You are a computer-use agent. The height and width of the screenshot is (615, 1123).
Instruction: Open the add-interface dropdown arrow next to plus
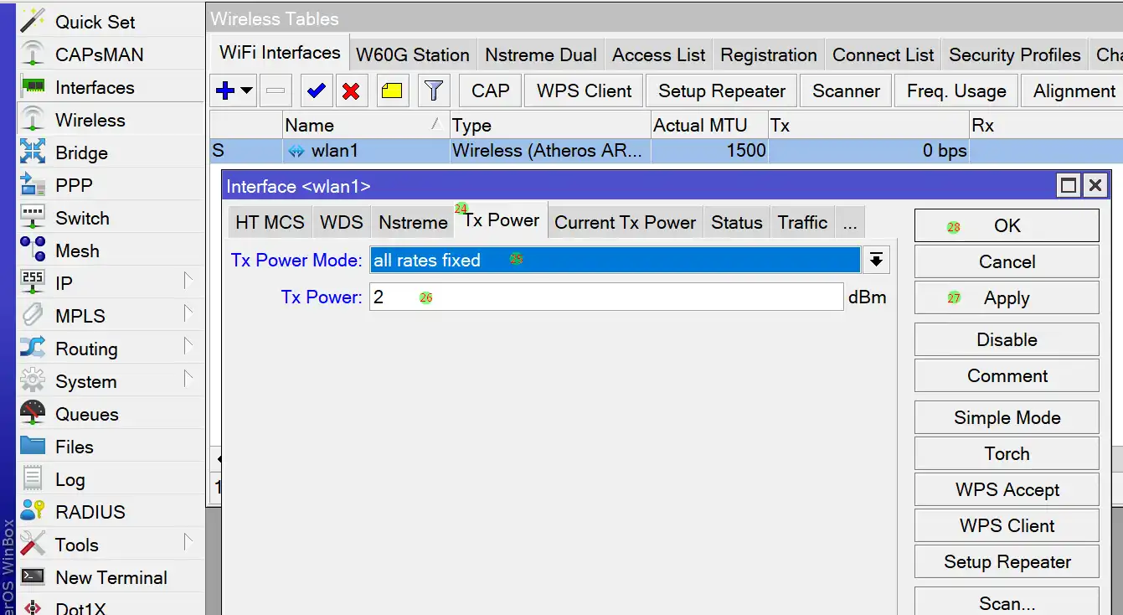pyautogui.click(x=247, y=90)
